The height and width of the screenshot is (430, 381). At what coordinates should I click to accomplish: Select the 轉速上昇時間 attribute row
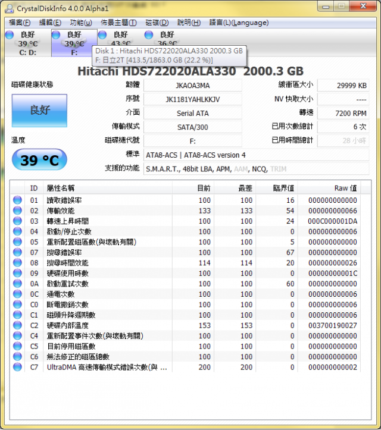pos(186,221)
